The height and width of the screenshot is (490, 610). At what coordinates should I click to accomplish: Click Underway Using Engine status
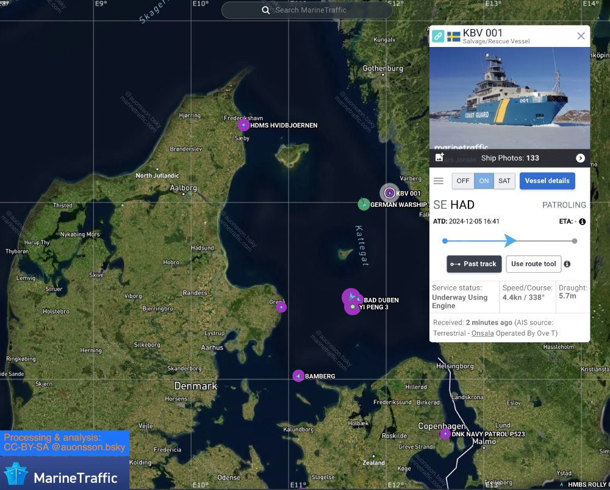tap(459, 301)
